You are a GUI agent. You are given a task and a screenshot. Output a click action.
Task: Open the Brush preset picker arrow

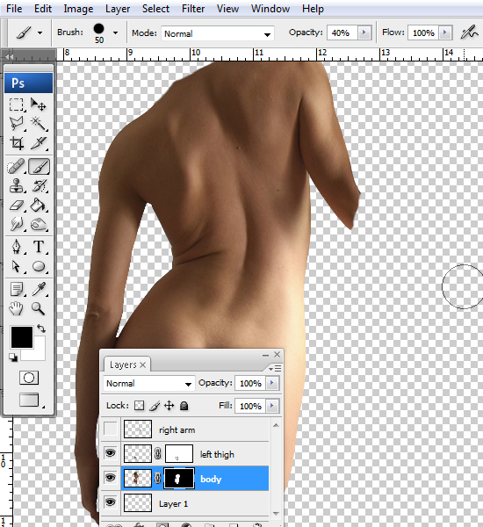(115, 33)
